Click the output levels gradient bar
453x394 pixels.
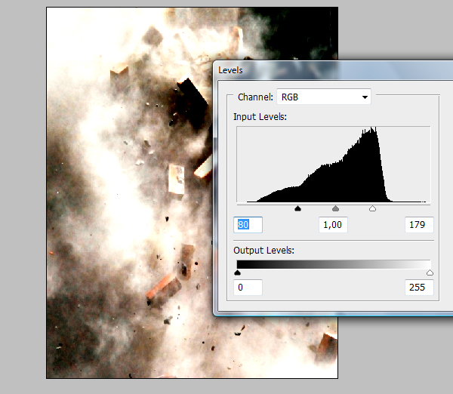point(334,264)
